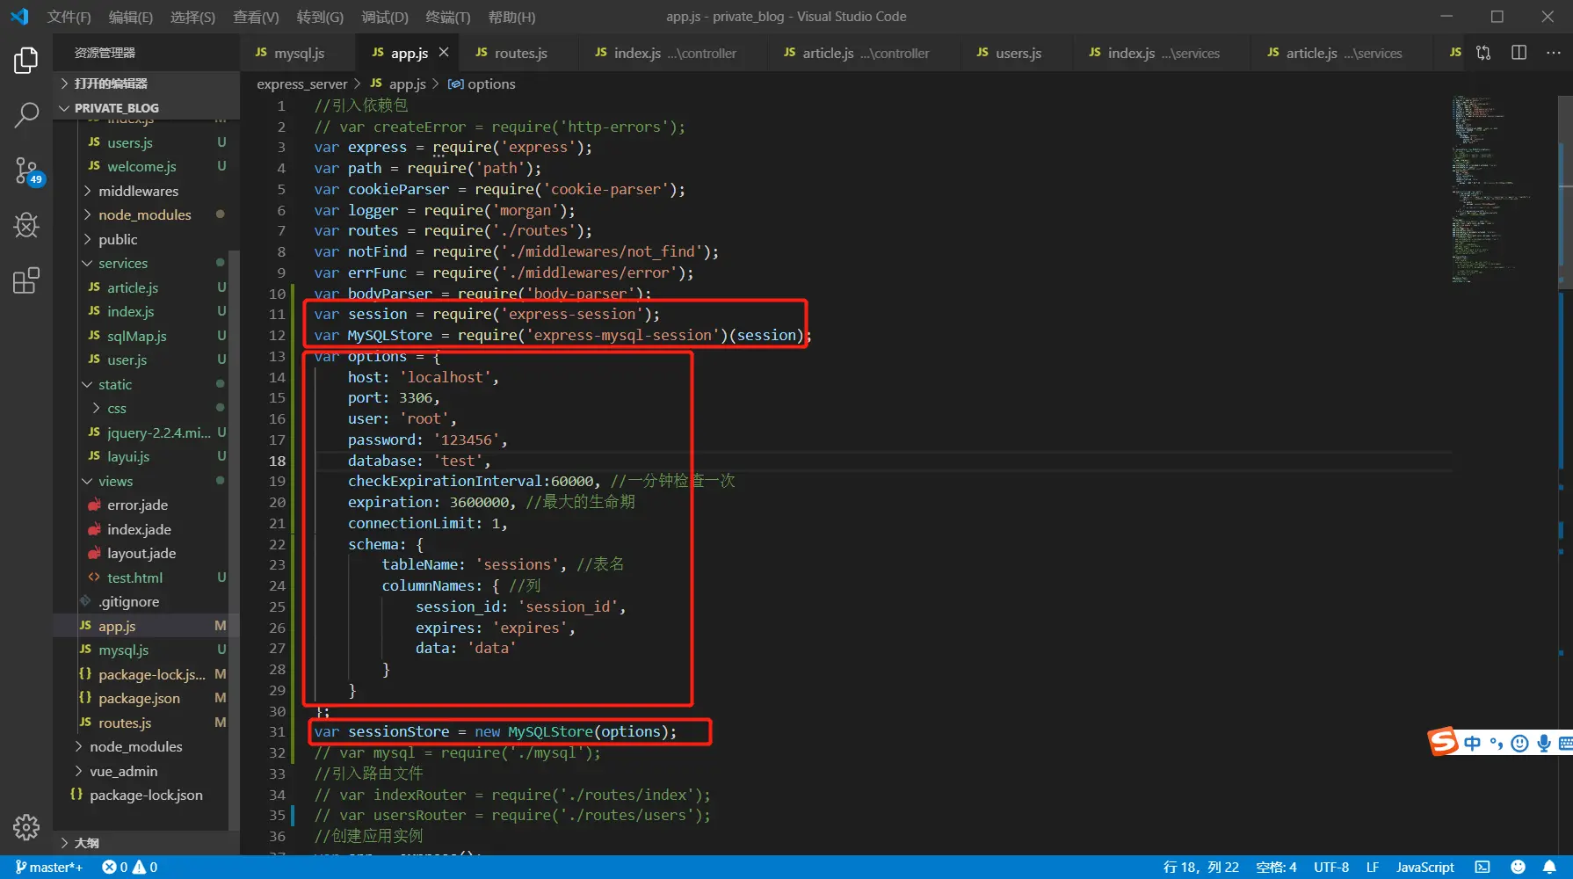Open error.jade in the explorer
Image resolution: width=1573 pixels, height=879 pixels.
pyautogui.click(x=137, y=505)
